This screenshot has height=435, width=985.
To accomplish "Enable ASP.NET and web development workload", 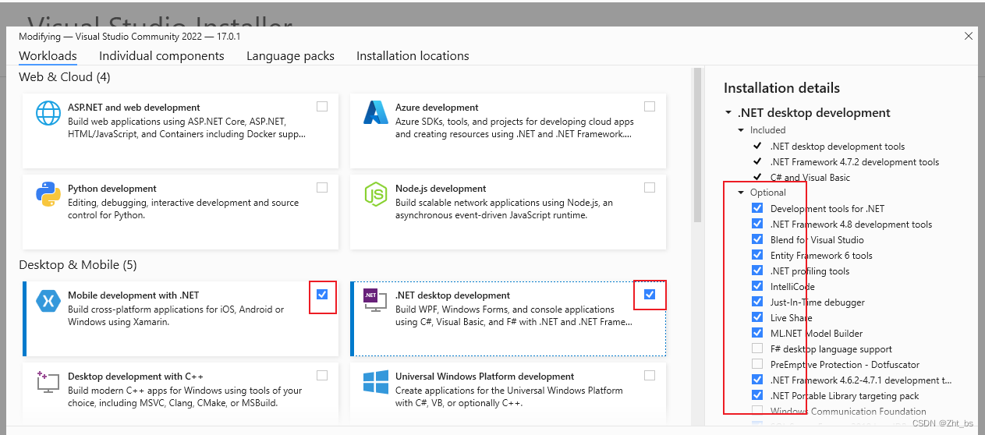I will [322, 107].
